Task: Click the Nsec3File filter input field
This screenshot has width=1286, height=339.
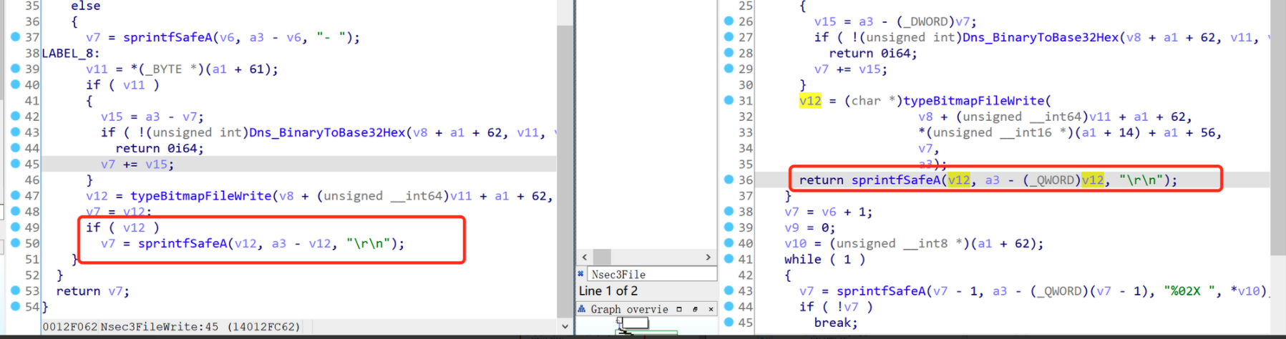Action: (652, 274)
